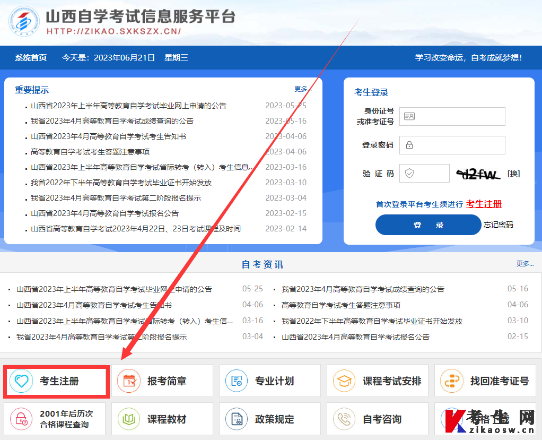The image size is (542, 440).
Task: Open the 考生注册 tile
Action: click(55, 381)
